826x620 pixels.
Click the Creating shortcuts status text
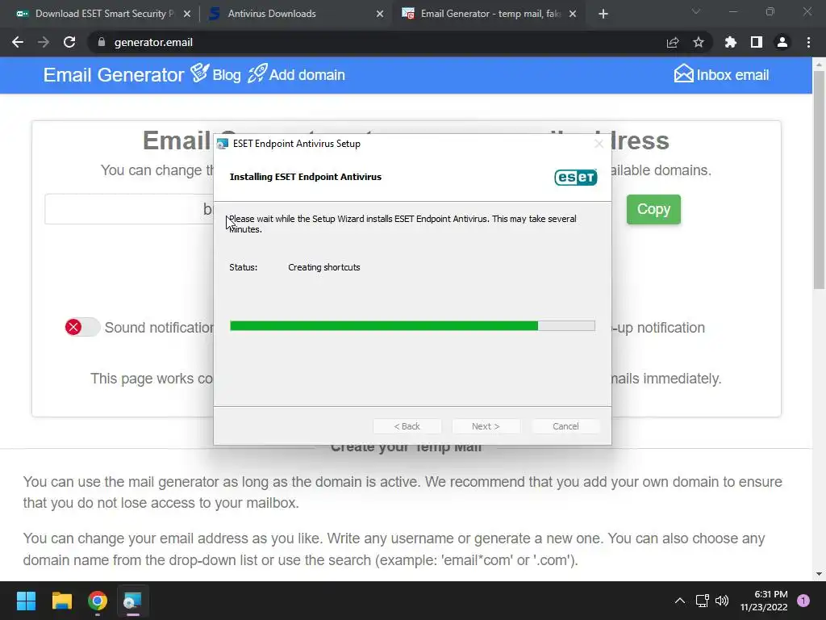[x=324, y=267]
